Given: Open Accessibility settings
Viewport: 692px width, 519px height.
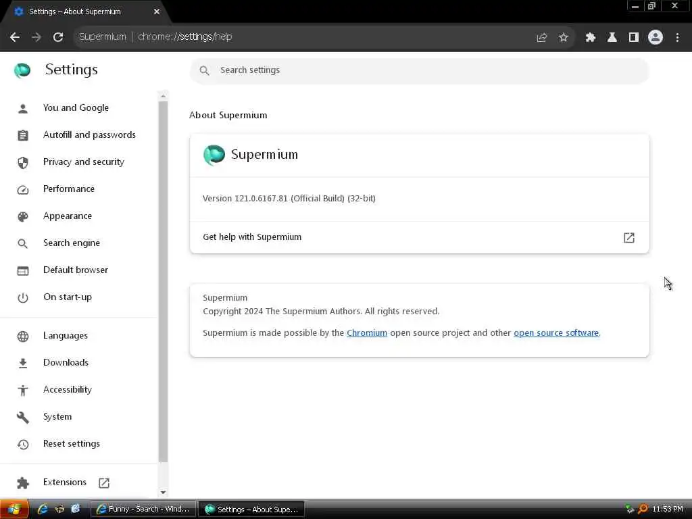Looking at the screenshot, I should point(68,389).
